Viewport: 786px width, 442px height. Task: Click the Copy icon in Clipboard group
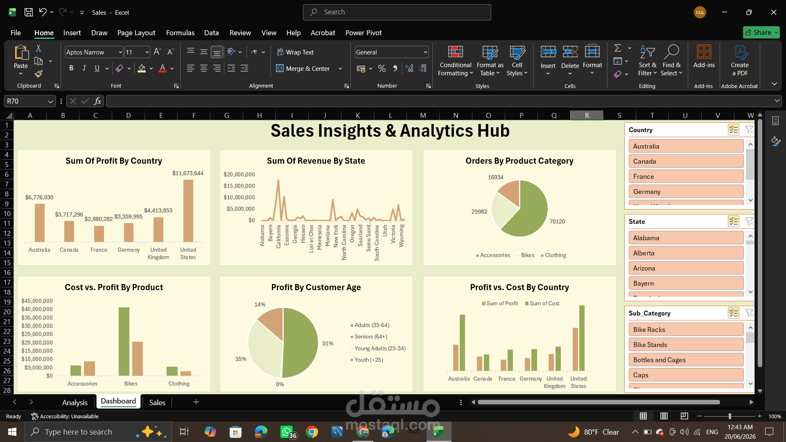pyautogui.click(x=38, y=61)
